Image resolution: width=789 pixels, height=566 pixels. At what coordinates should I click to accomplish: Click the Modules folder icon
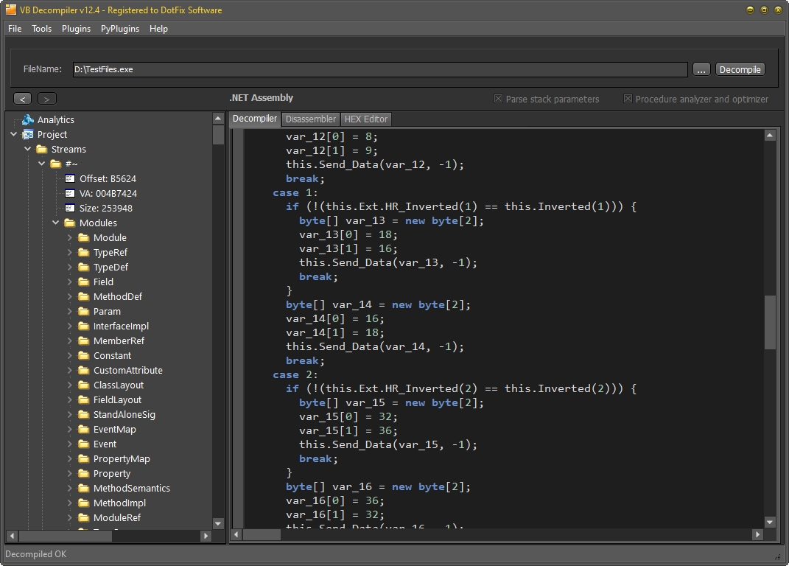pos(70,223)
